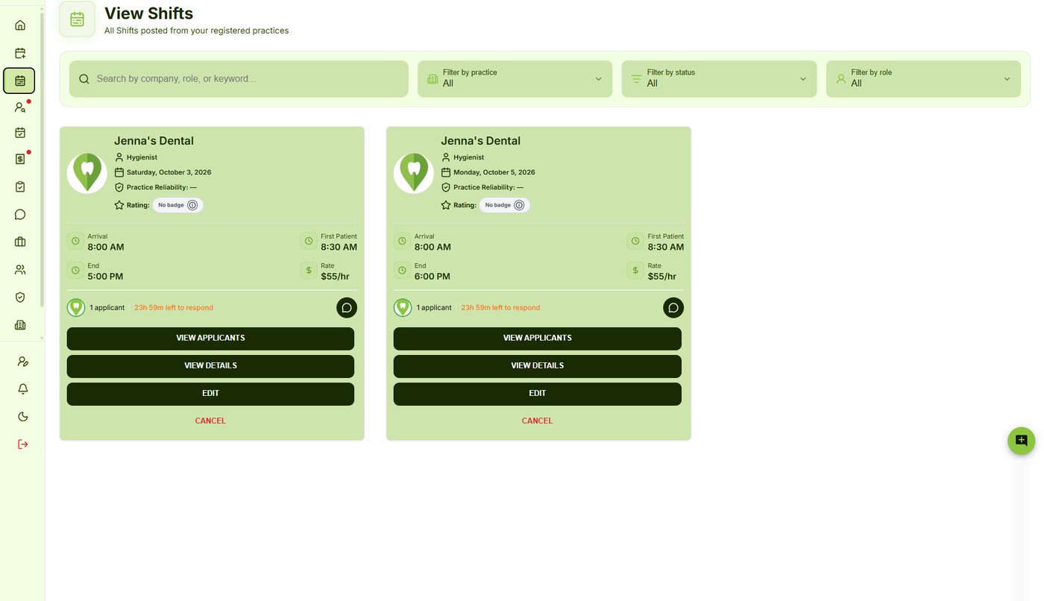The width and height of the screenshot is (1044, 601).
Task: Click Jenna's Dental logo on October 3 card
Action: pyautogui.click(x=87, y=173)
